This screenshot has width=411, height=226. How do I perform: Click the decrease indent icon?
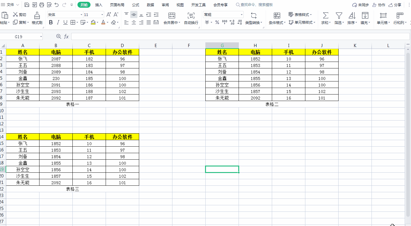(149, 15)
